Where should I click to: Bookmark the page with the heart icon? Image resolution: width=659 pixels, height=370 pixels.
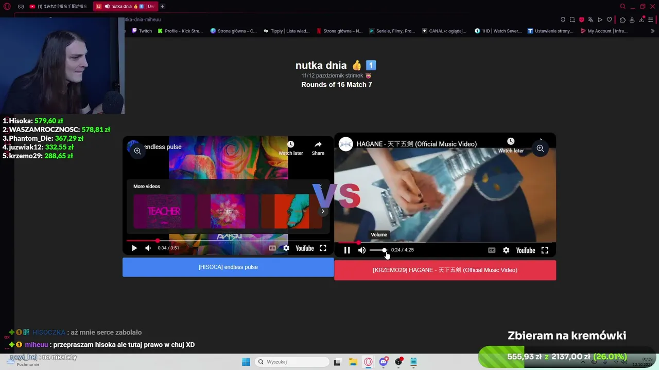[610, 20]
